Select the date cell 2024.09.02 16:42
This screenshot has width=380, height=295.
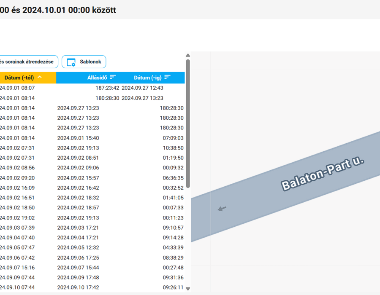(78, 188)
